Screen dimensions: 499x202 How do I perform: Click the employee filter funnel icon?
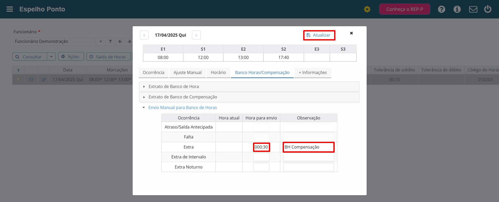(x=111, y=41)
